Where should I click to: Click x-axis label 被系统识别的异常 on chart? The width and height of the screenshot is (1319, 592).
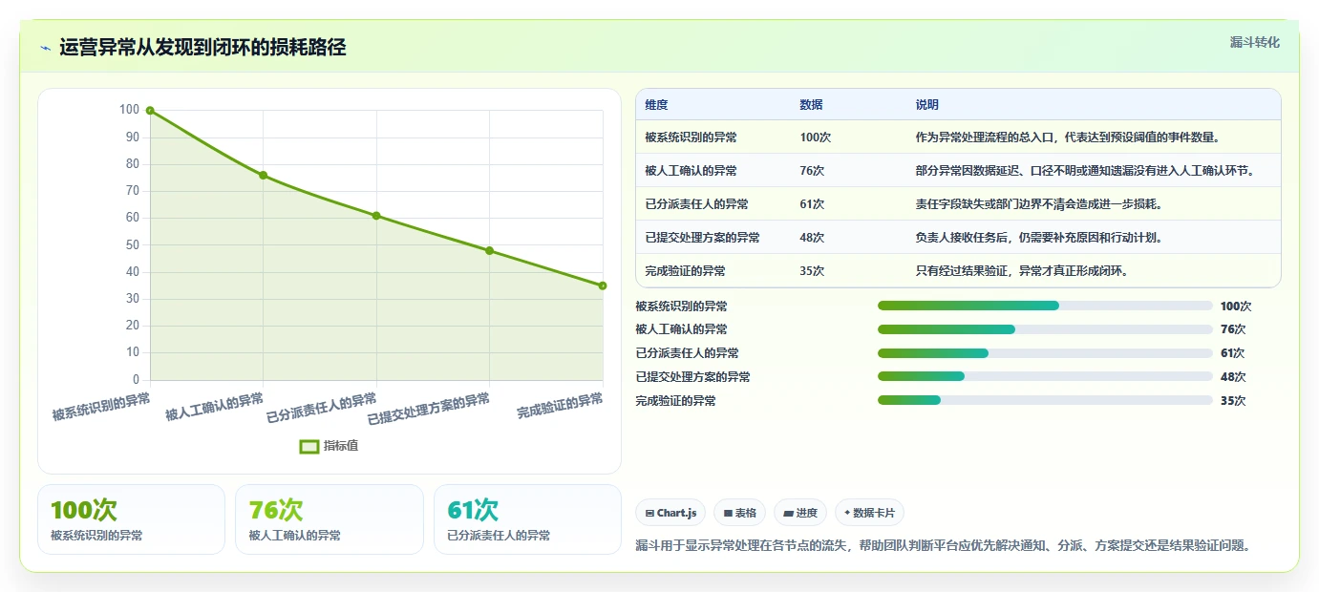coord(101,407)
